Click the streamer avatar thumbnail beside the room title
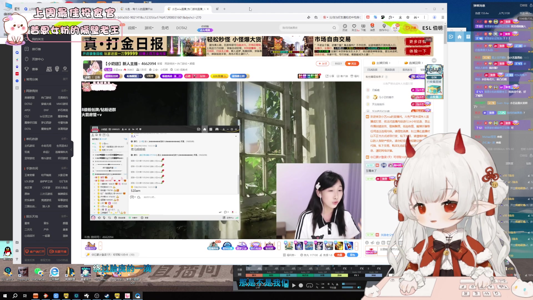This screenshot has width=533, height=300. pos(92,69)
